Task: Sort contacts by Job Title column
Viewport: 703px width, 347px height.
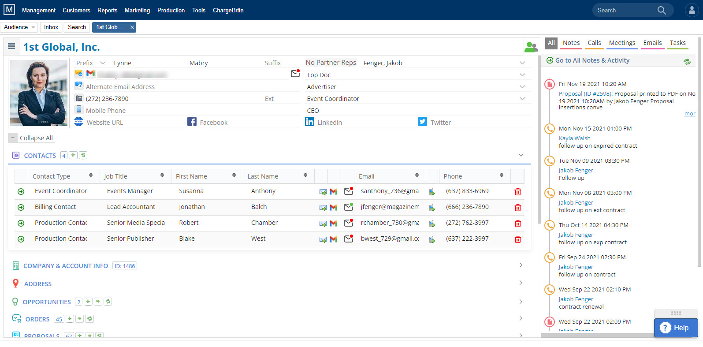Action: pos(134,176)
